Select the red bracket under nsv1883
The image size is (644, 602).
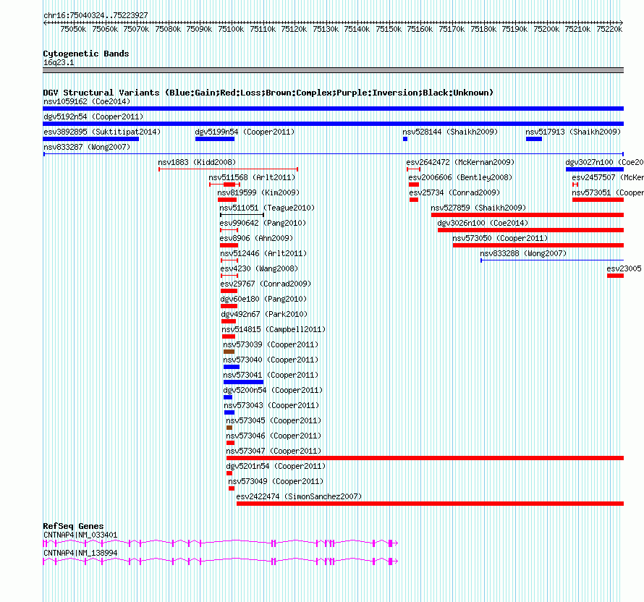[228, 169]
